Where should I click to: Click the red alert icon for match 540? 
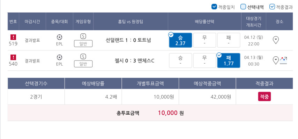coord(13,57)
